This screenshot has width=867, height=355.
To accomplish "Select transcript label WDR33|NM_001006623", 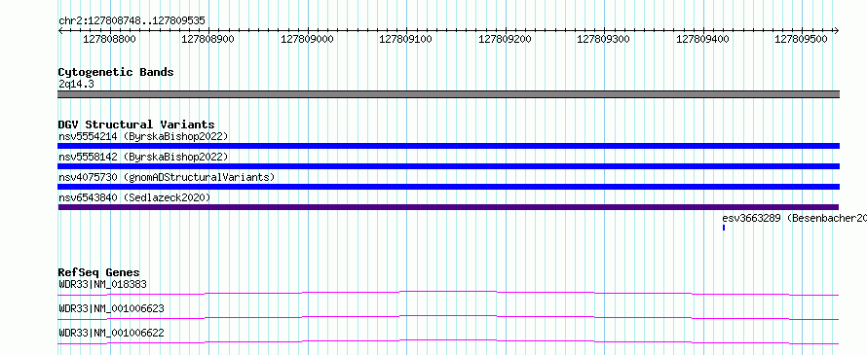I will click(111, 308).
